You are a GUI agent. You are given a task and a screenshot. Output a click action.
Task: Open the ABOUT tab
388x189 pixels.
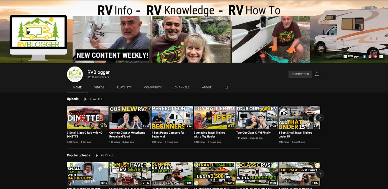[x=207, y=87]
